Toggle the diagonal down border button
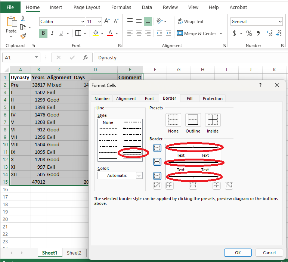The image size is (288, 262). [229, 185]
